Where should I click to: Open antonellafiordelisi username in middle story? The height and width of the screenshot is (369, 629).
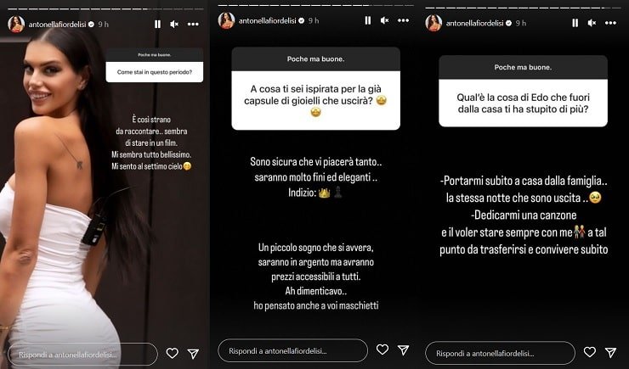268,21
